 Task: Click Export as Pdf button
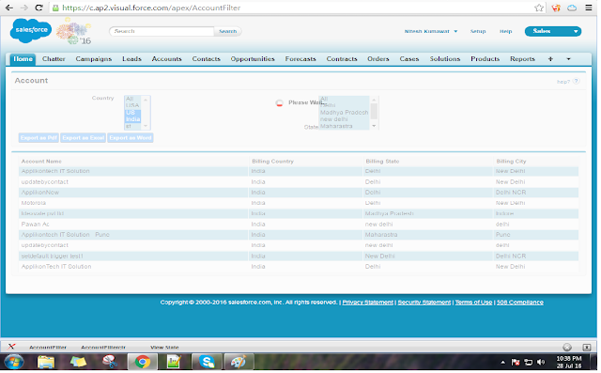tap(39, 138)
